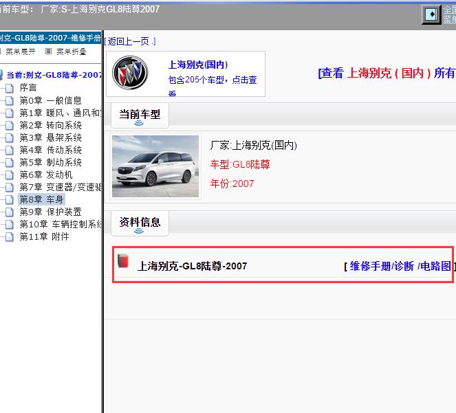Select the 当前车型 section tab
456x413 pixels.
point(140,115)
